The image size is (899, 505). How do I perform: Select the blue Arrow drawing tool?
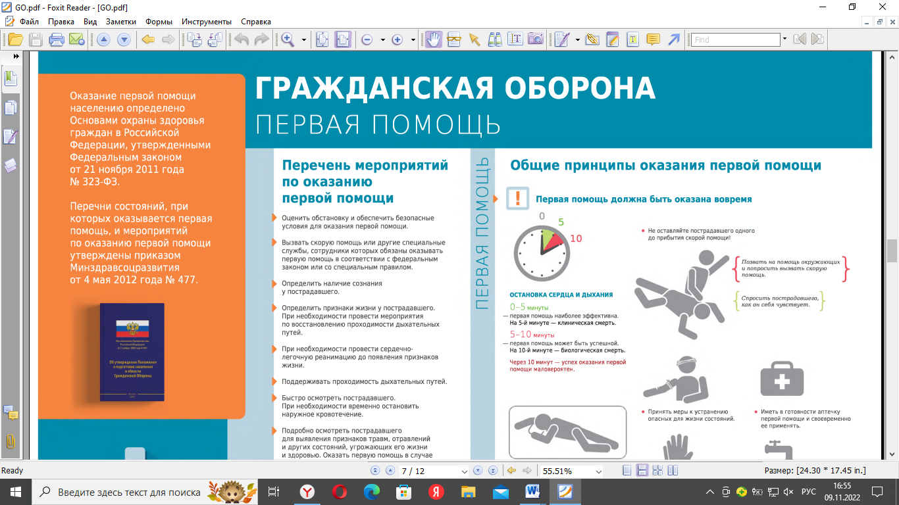tap(673, 39)
